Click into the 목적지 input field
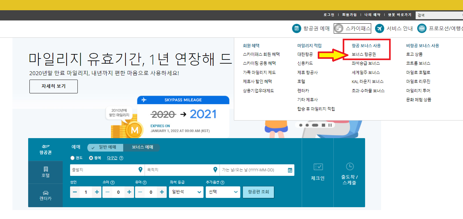The height and width of the screenshot is (219, 463). 182,170
